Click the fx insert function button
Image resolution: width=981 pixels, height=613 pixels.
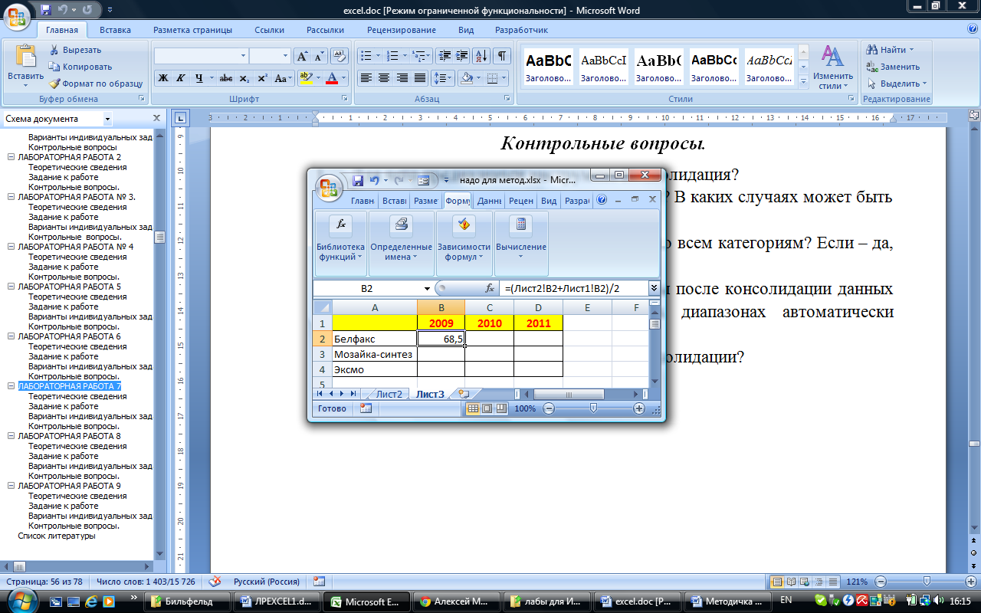point(490,288)
